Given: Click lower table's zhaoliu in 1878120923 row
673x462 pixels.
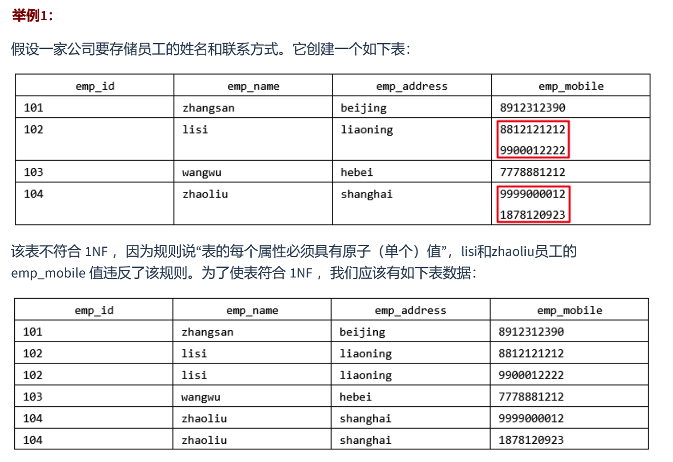Looking at the screenshot, I should [204, 440].
